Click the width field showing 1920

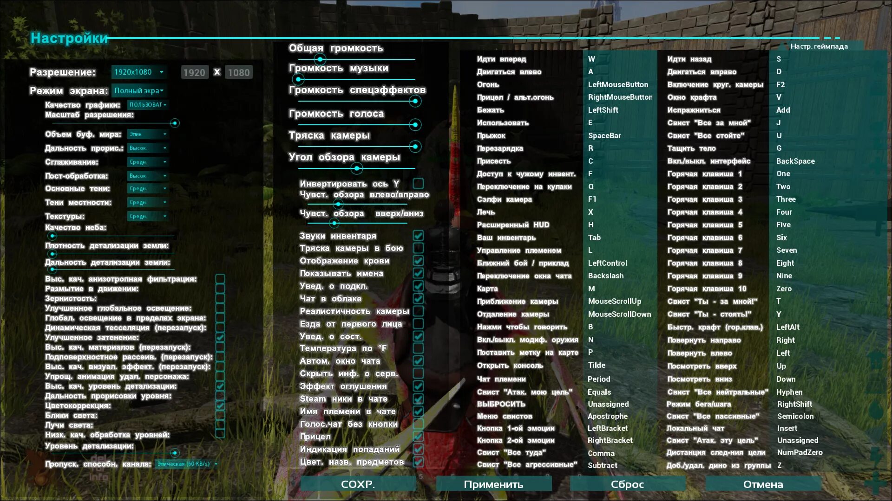pos(194,72)
